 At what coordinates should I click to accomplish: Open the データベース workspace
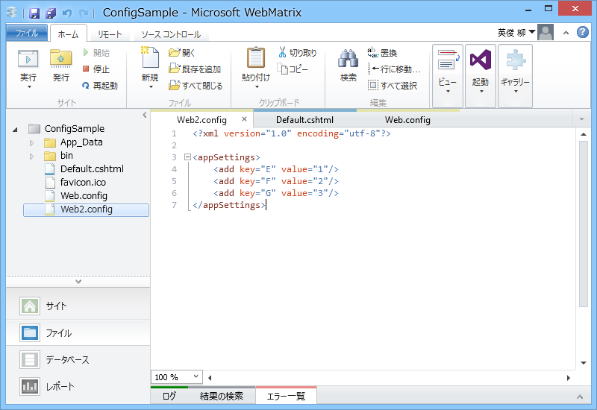[x=78, y=359]
